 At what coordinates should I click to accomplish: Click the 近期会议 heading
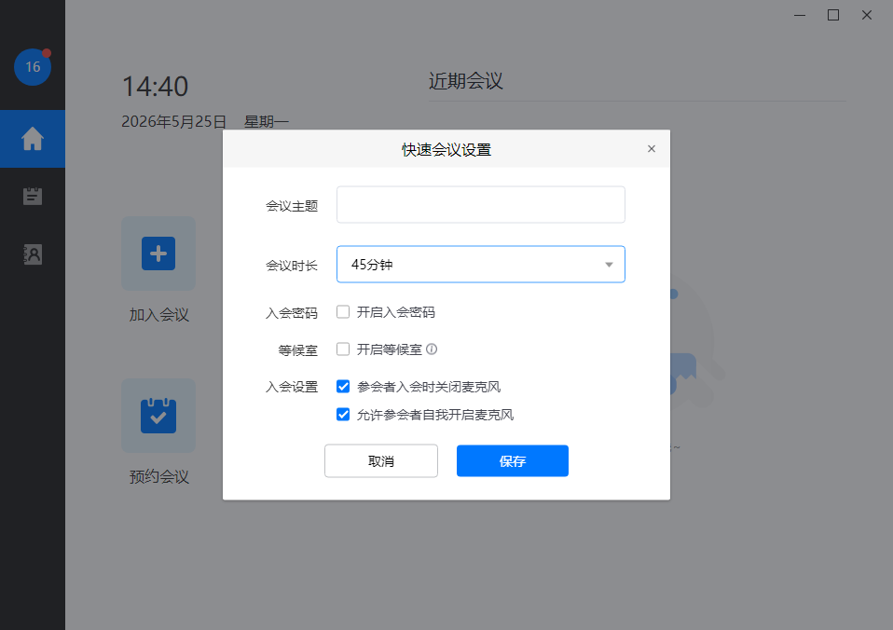click(x=466, y=81)
